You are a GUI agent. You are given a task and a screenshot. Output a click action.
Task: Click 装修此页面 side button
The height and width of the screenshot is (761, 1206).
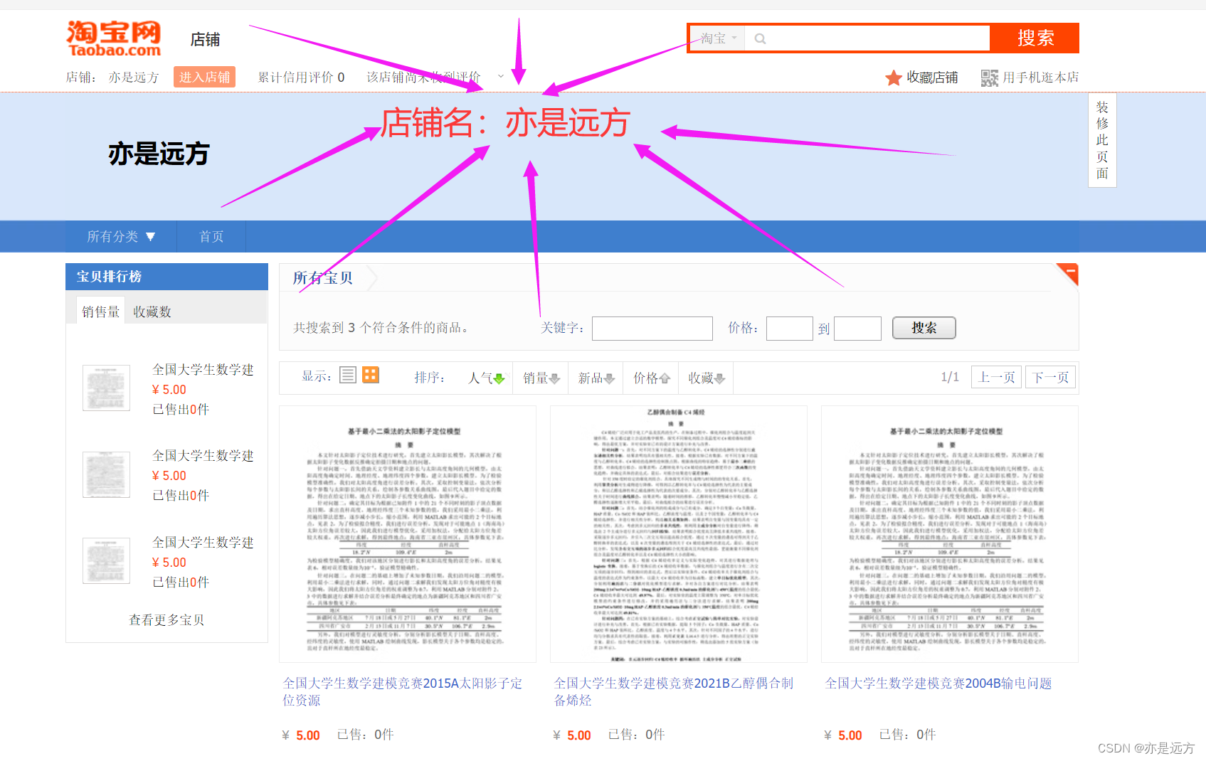pyautogui.click(x=1102, y=140)
